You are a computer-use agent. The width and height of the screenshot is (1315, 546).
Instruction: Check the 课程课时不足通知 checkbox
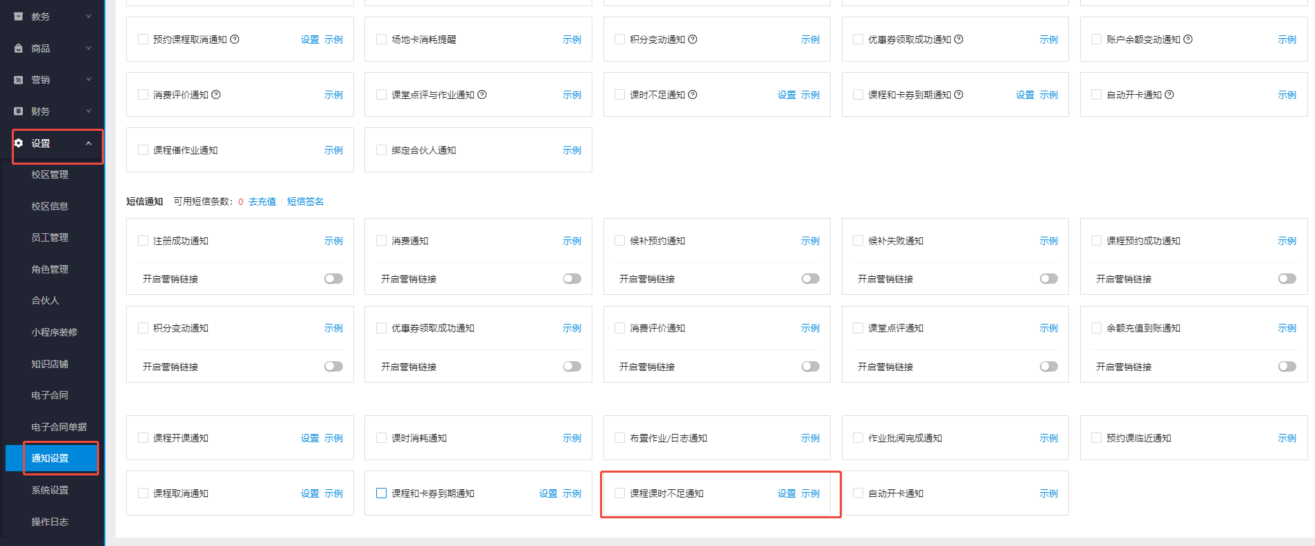pyautogui.click(x=619, y=493)
